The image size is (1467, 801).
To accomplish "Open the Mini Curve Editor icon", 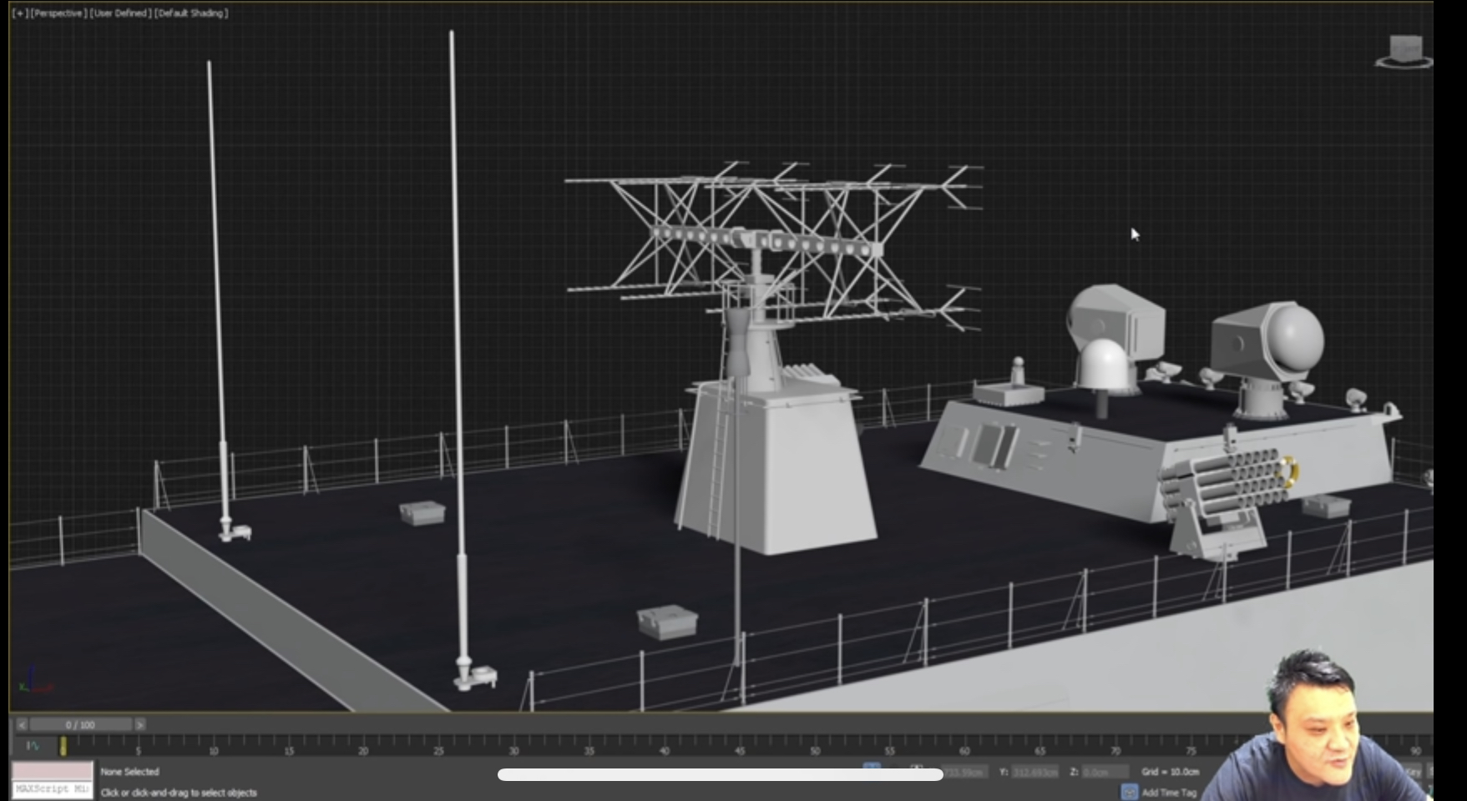I will 33,746.
